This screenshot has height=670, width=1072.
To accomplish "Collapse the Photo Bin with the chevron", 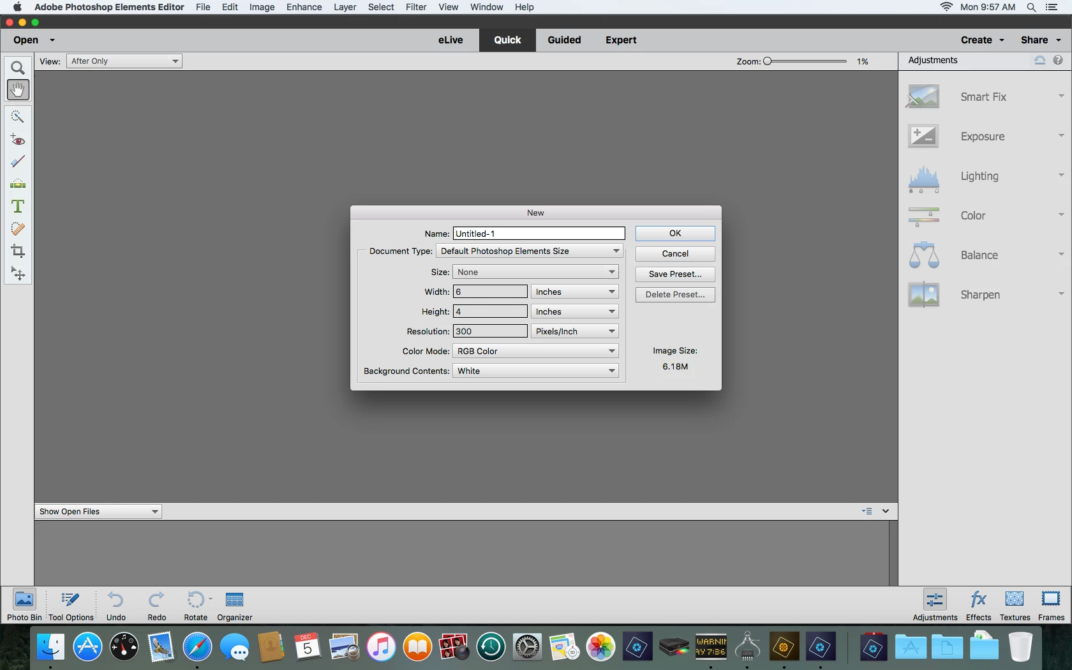I will click(886, 511).
